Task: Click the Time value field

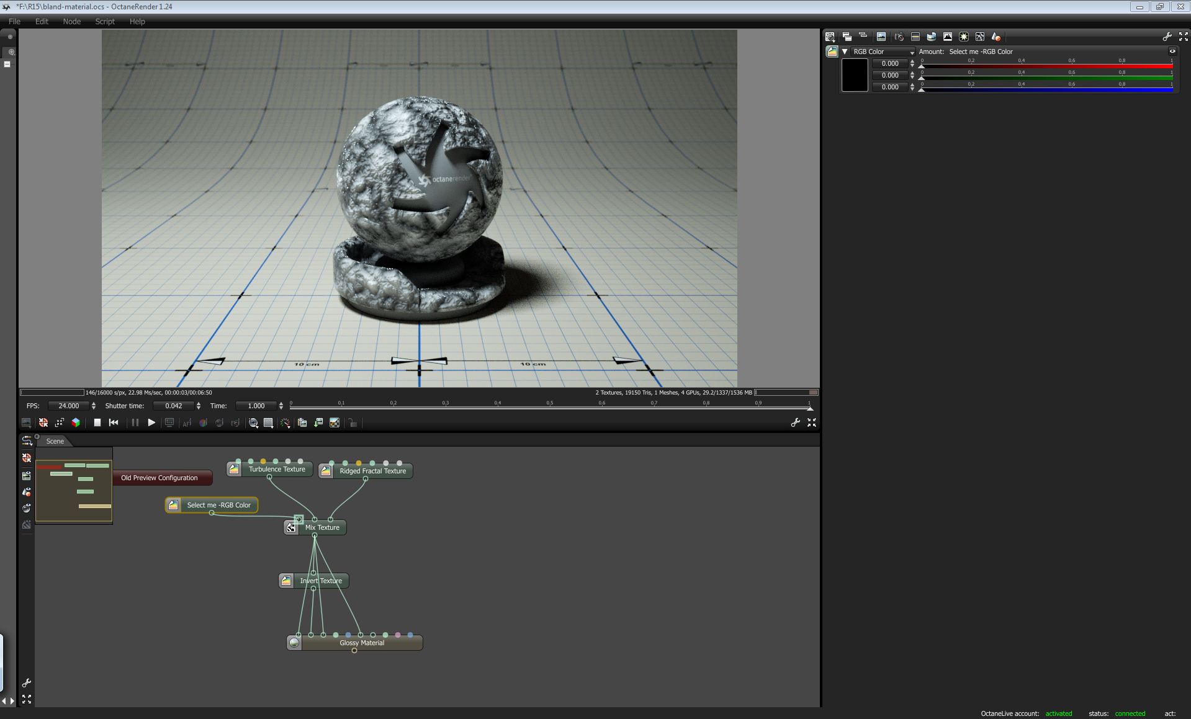Action: pos(256,406)
